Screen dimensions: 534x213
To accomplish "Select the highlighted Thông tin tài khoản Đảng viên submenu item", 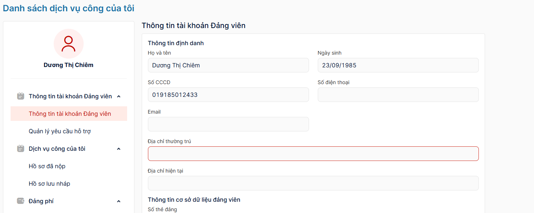I will click(69, 114).
